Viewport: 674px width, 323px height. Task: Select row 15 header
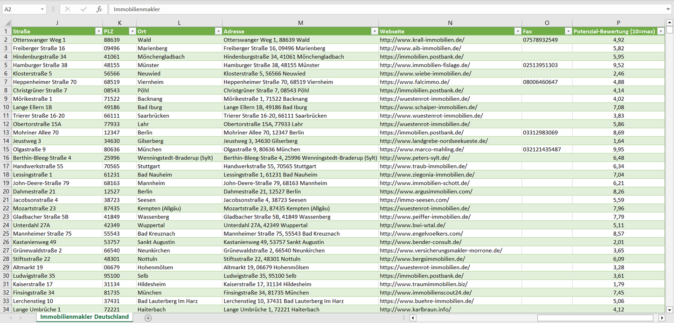click(x=6, y=149)
